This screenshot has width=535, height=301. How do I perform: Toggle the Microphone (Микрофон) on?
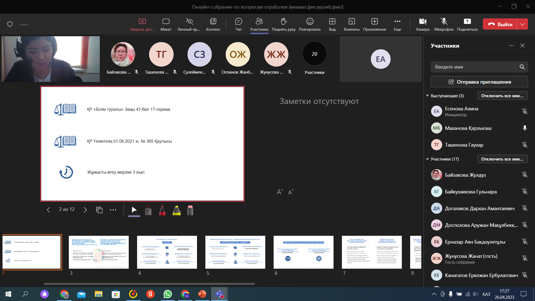(x=444, y=24)
